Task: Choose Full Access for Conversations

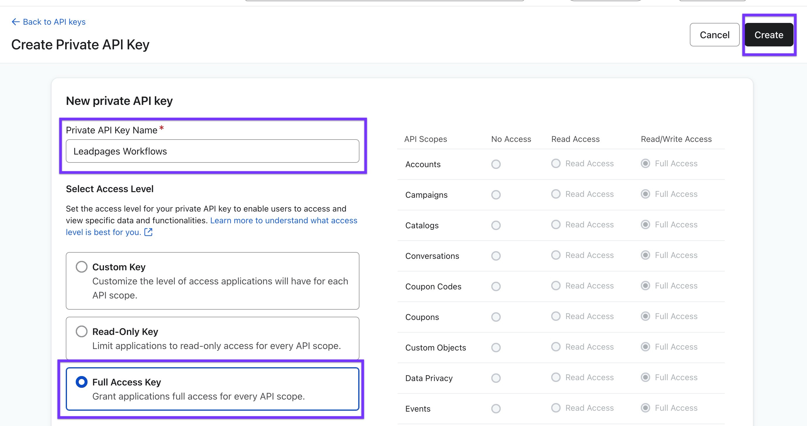Action: (645, 255)
